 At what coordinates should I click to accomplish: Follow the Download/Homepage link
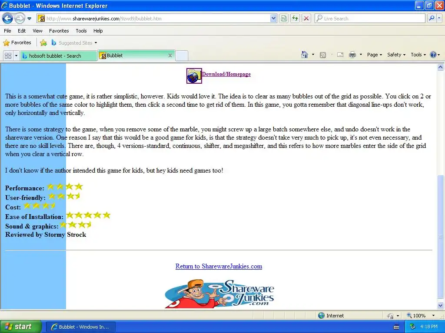coord(226,74)
